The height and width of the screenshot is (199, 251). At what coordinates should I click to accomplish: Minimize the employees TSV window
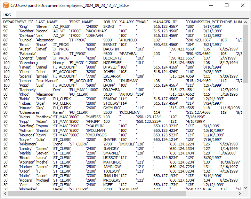coord(211,6)
